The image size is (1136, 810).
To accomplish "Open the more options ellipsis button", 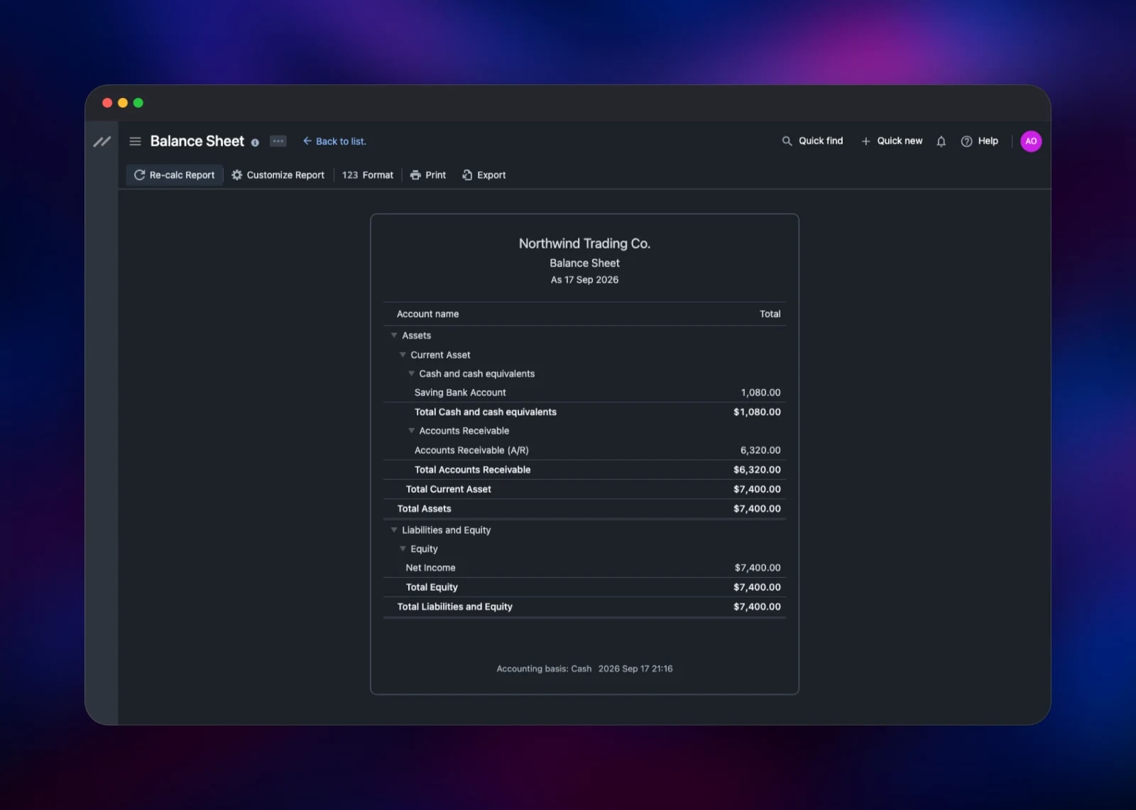I will [x=278, y=141].
